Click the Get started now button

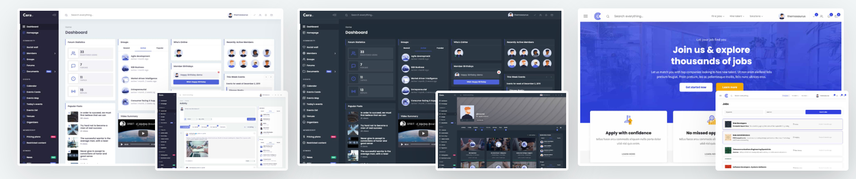(696, 87)
